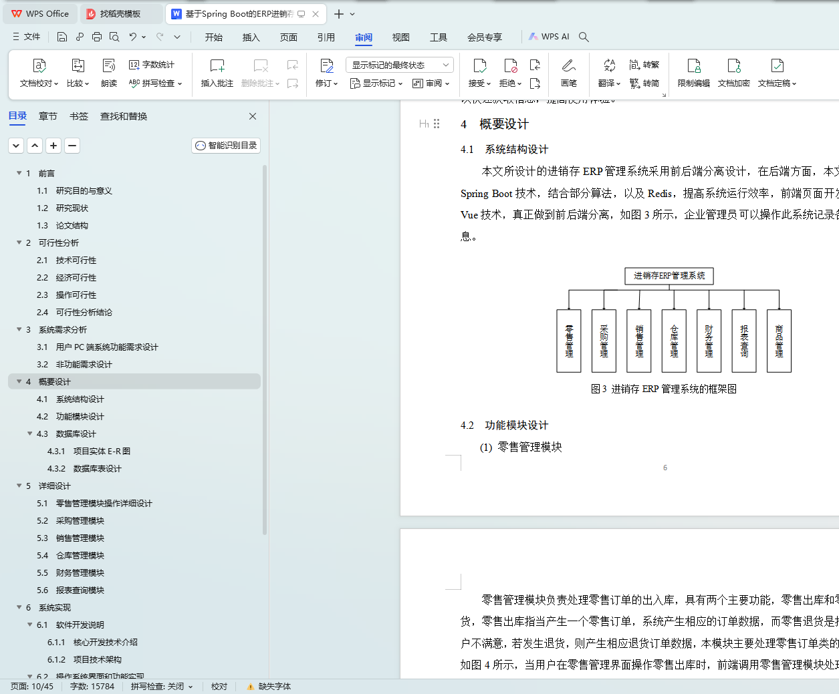Collapse the 4 概要设计 outline node
839x694 pixels.
[19, 381]
